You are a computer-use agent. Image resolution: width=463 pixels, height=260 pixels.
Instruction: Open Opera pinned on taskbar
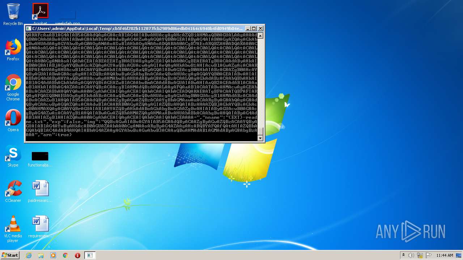(x=77, y=255)
